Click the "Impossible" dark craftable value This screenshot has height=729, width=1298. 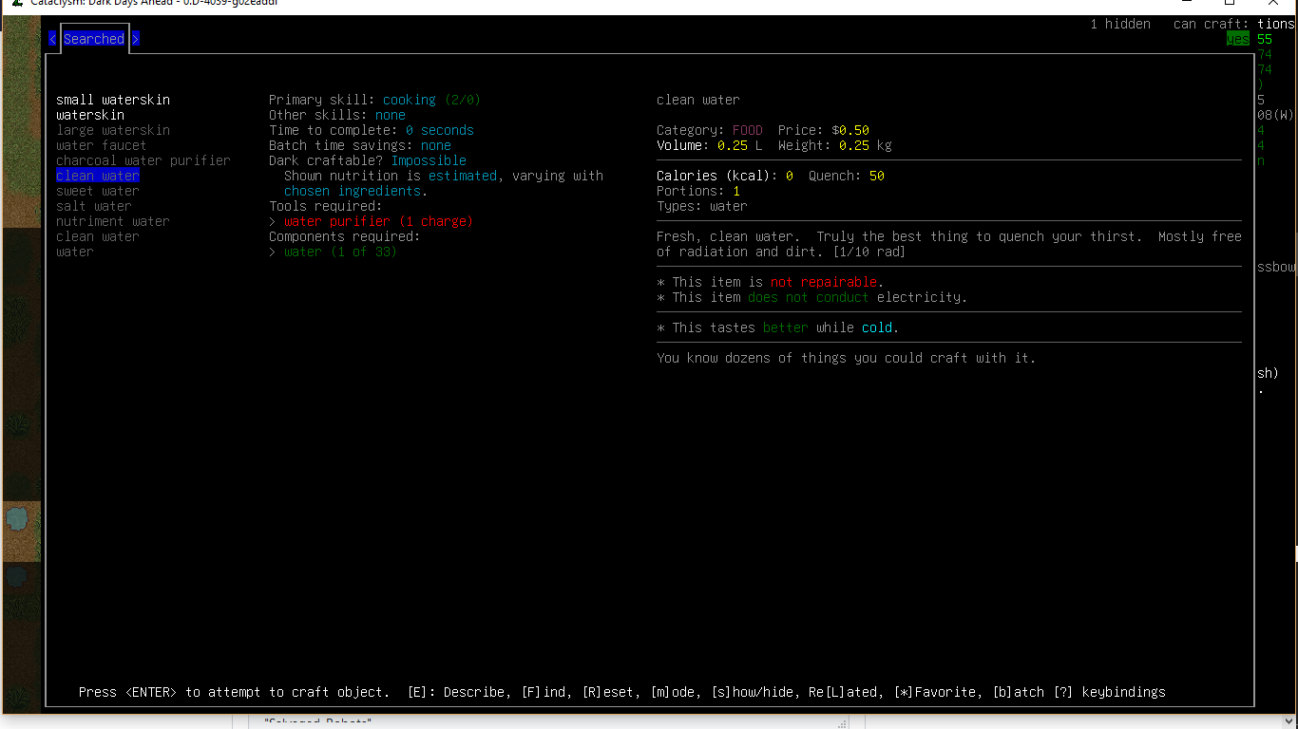point(429,160)
